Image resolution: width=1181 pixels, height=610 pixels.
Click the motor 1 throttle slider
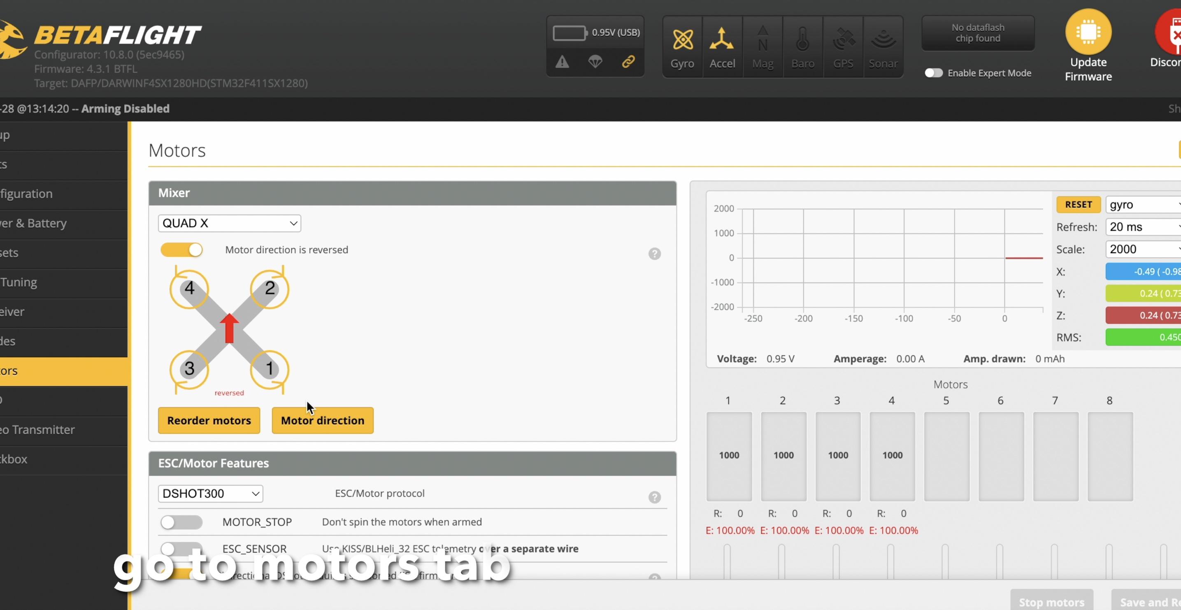(727, 562)
